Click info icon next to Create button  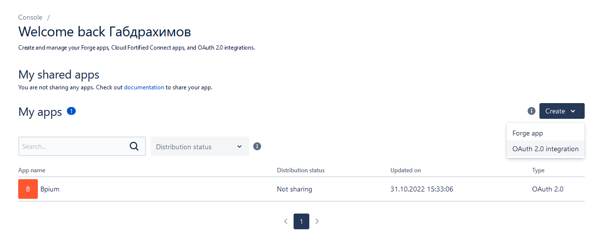[532, 111]
